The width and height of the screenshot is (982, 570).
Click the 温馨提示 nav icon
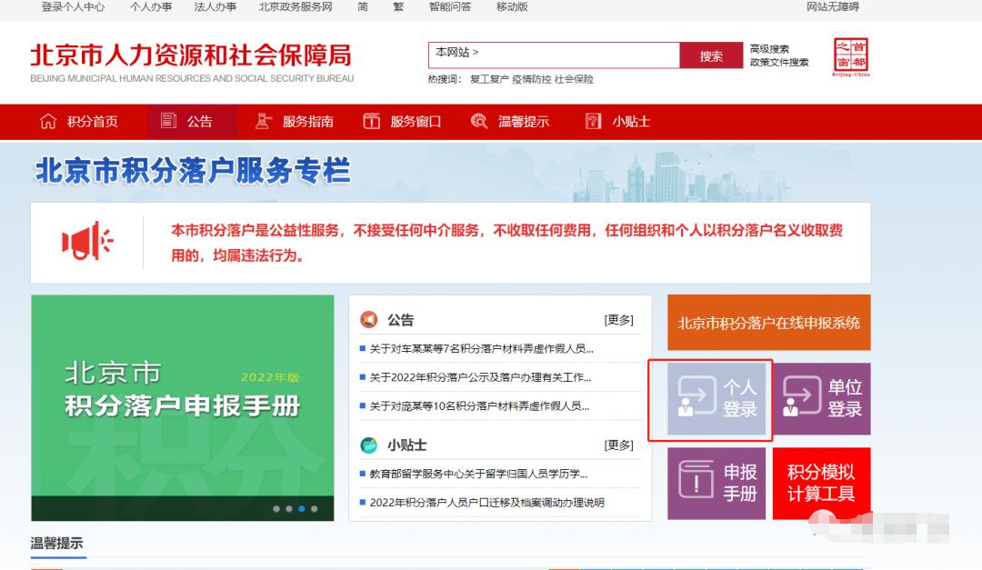click(x=479, y=121)
